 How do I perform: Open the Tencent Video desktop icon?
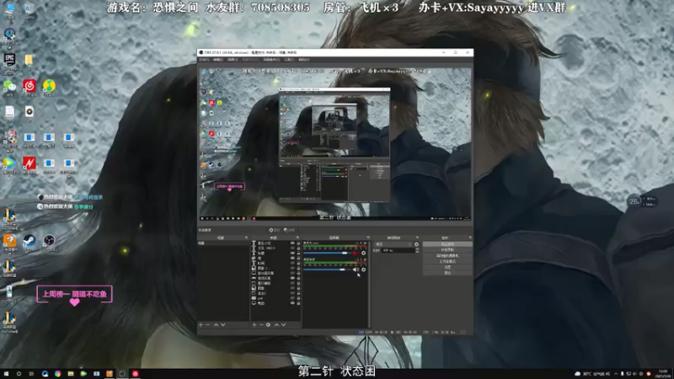pyautogui.click(x=9, y=163)
